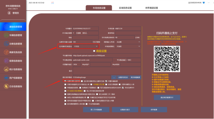
Task: Focus the 无感支付最大金额 field showing 100
Action: click(82, 42)
